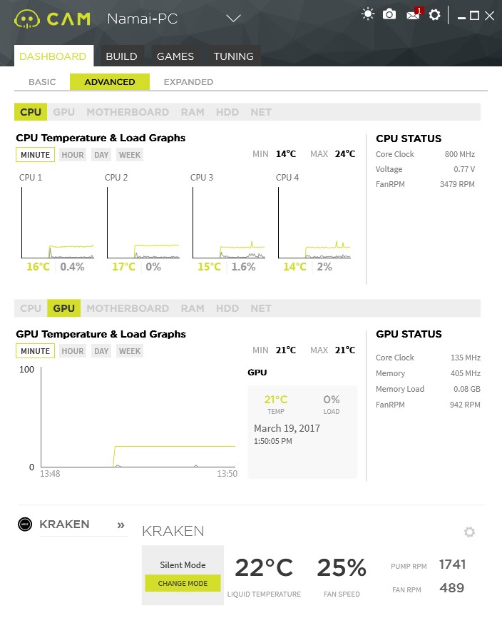Open settings gear in title bar

434,15
